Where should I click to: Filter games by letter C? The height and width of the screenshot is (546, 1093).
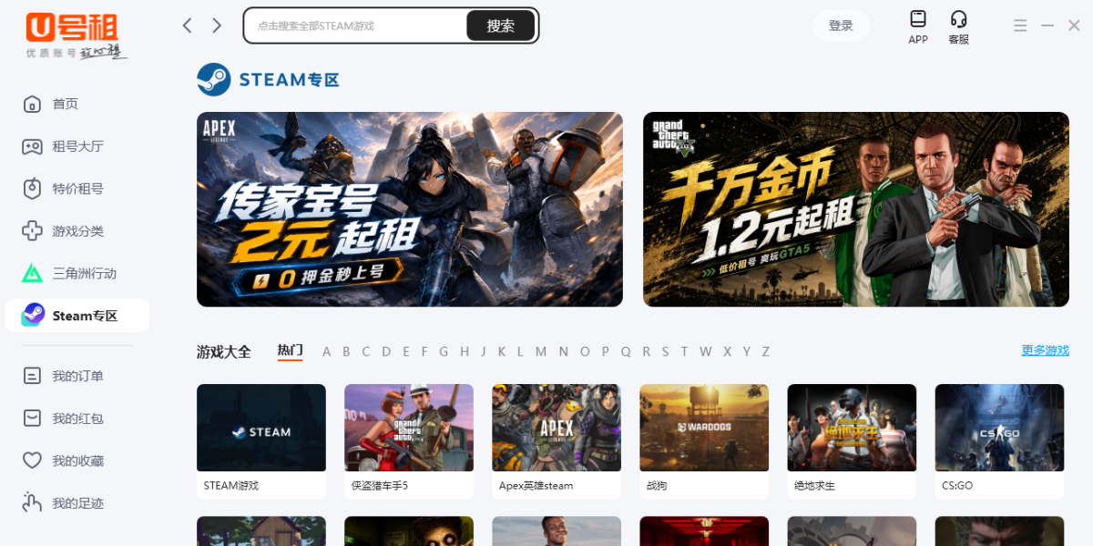pyautogui.click(x=366, y=351)
